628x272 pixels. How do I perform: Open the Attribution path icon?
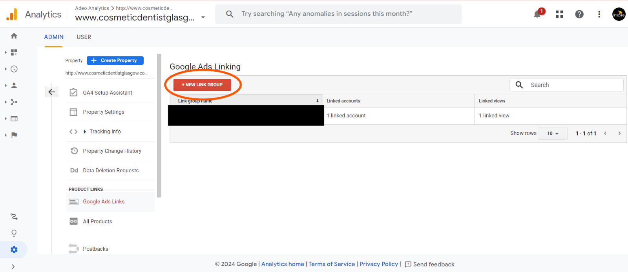tap(14, 217)
